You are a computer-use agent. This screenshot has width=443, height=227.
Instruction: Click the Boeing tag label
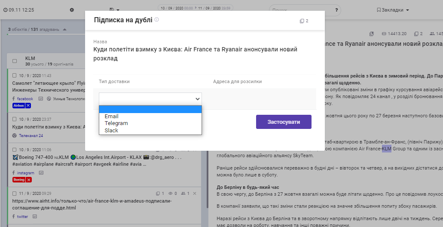pos(19,180)
